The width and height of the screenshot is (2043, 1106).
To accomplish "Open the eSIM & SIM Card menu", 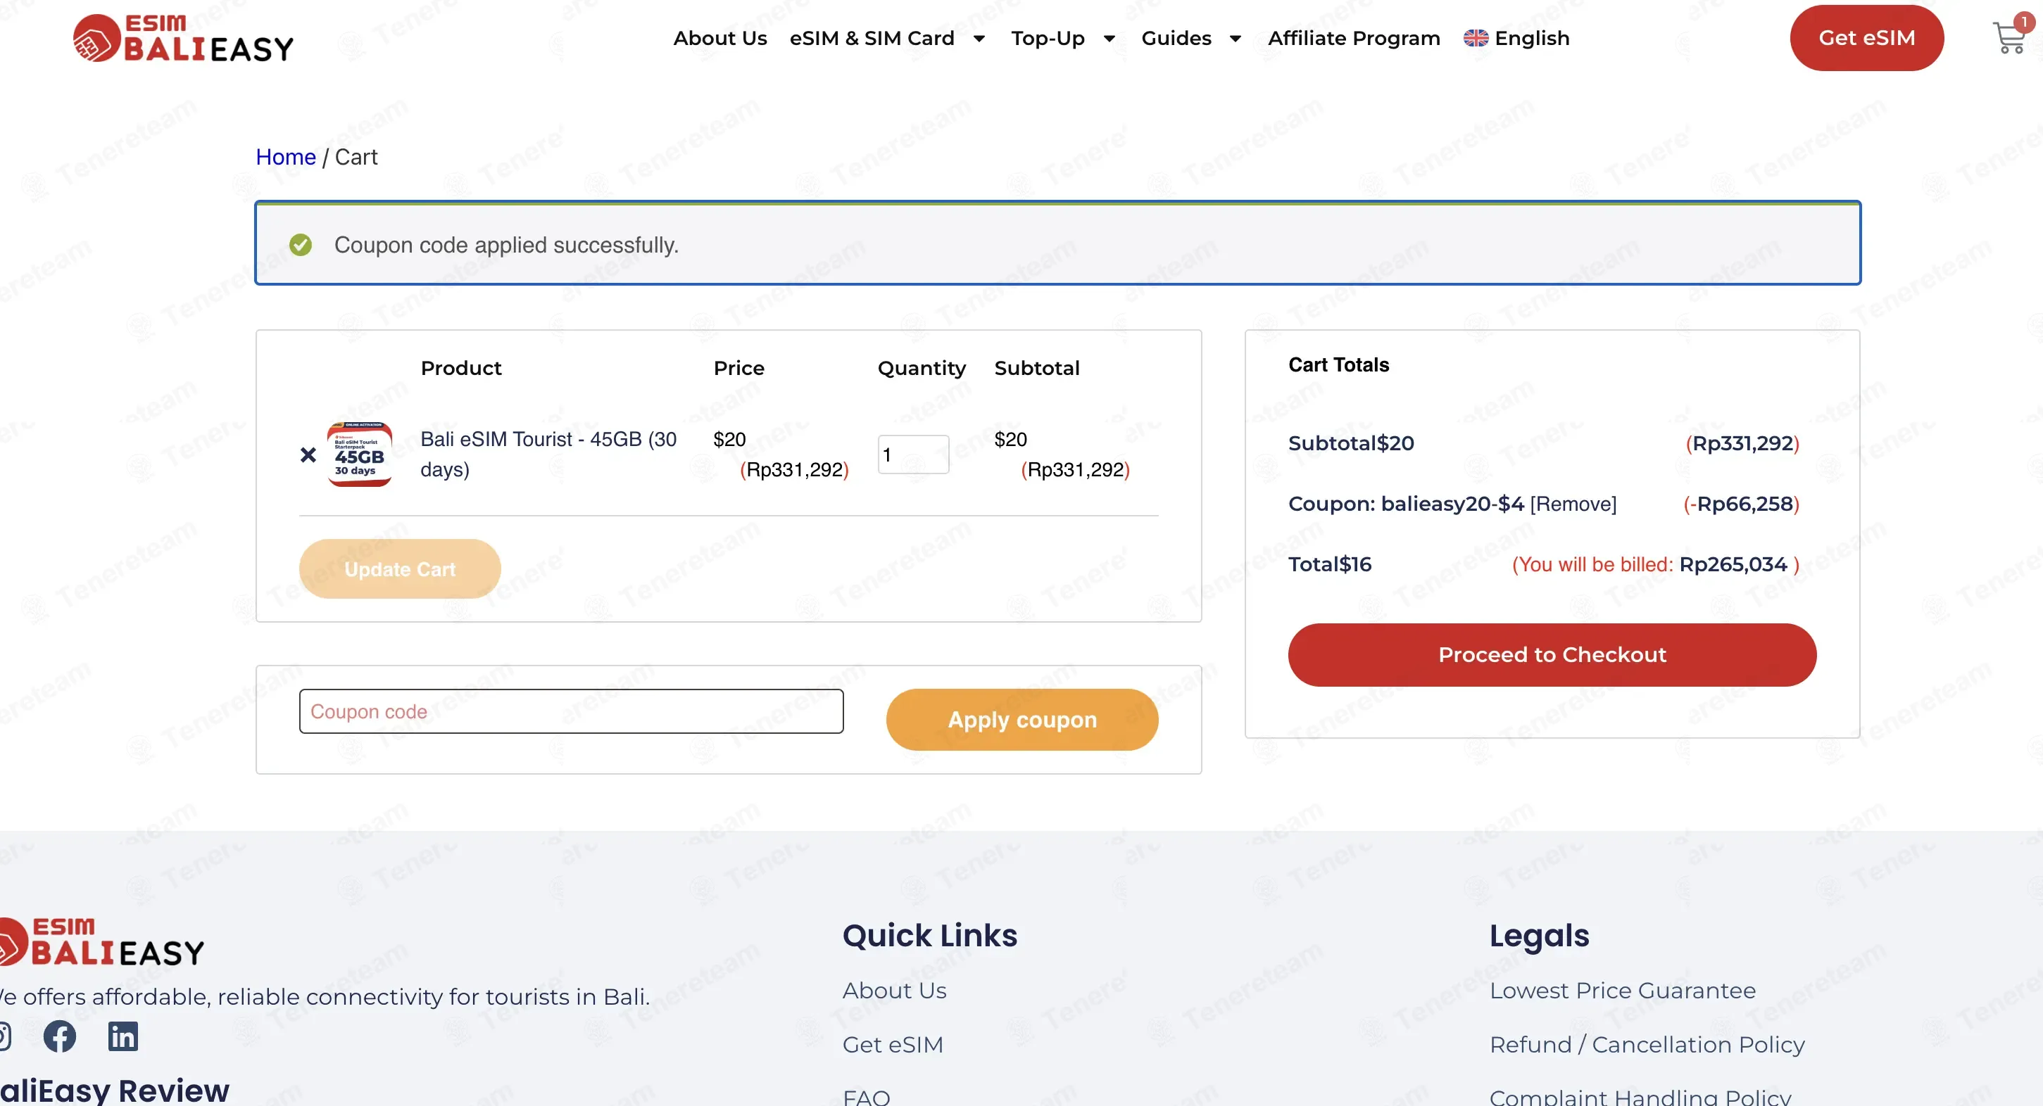I will (x=872, y=38).
